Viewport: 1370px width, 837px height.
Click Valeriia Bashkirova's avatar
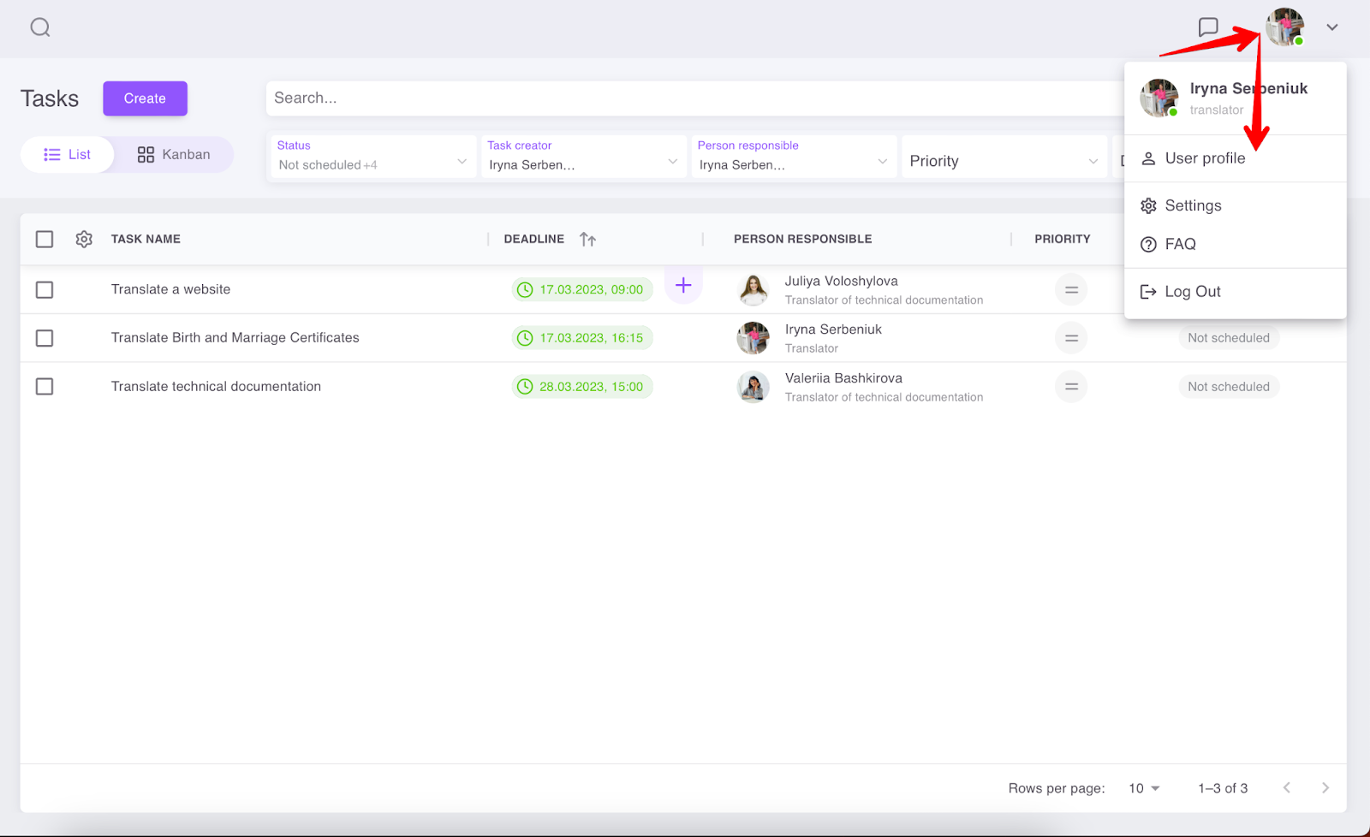(753, 387)
